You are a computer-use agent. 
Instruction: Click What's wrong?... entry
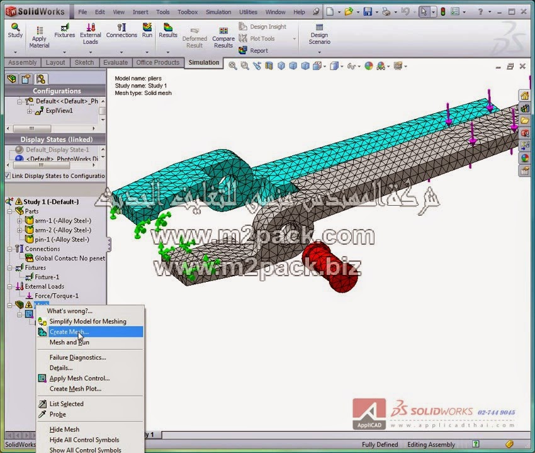(90, 311)
